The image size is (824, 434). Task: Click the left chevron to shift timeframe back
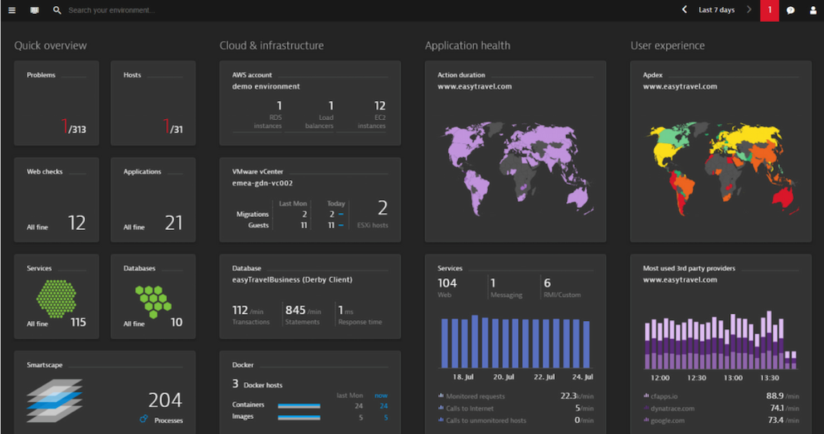pos(684,9)
